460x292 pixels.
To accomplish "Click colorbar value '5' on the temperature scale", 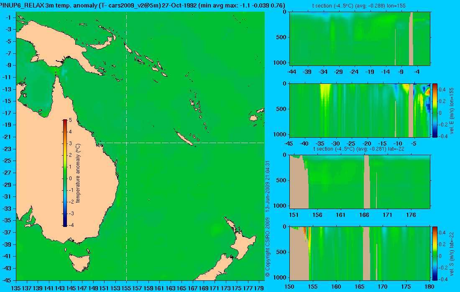I will tap(70, 120).
